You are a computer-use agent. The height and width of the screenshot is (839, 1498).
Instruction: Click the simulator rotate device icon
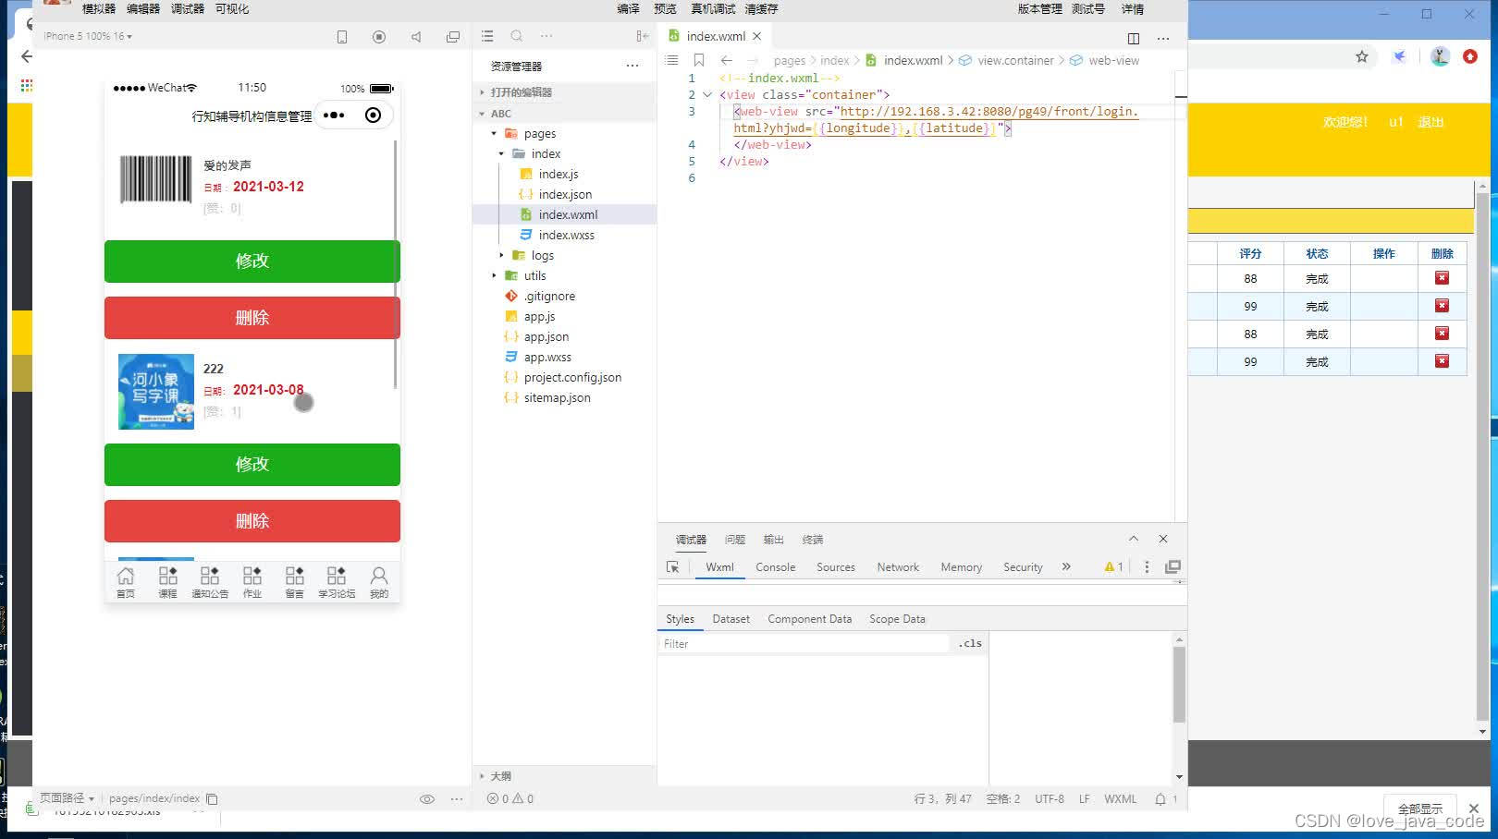coord(342,37)
